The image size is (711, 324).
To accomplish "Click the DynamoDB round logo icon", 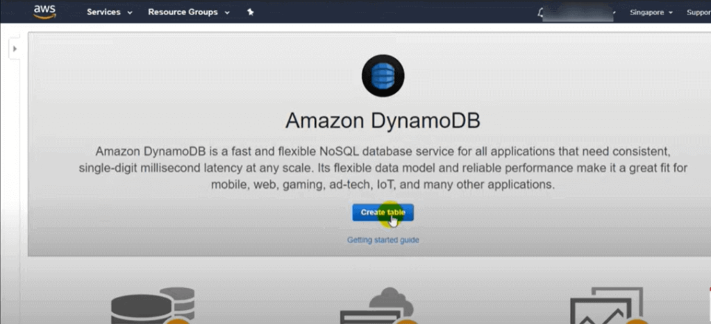I will [x=383, y=76].
